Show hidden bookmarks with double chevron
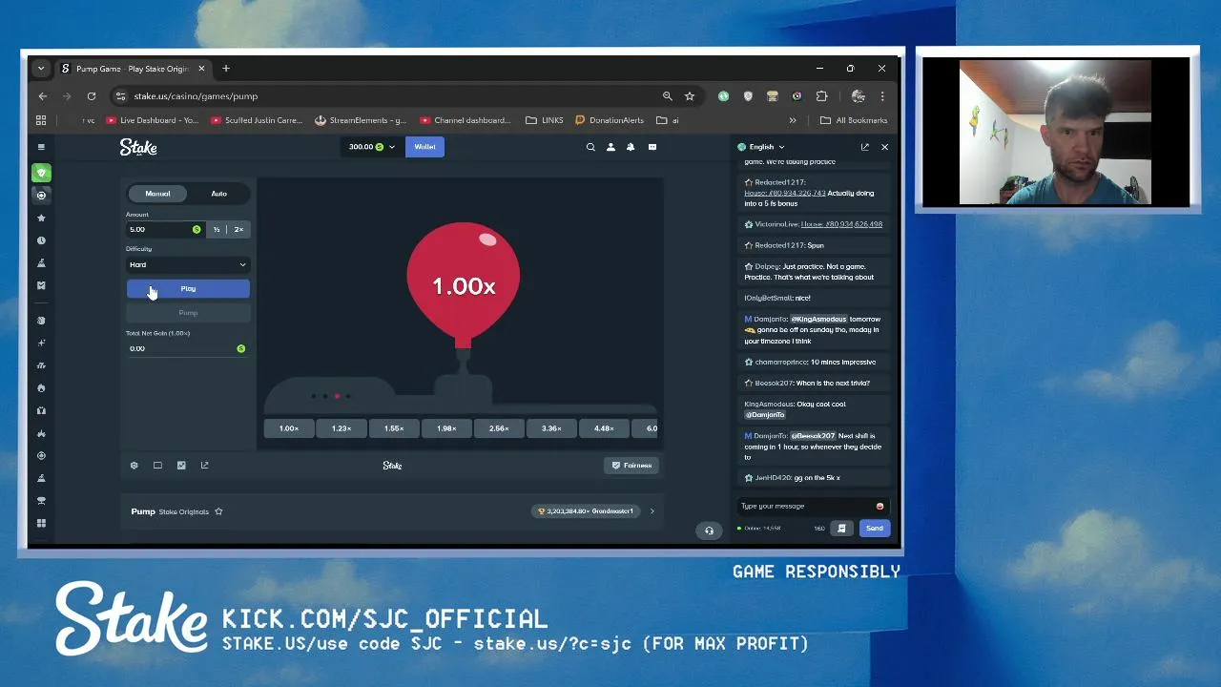Image resolution: width=1221 pixels, height=687 pixels. [792, 120]
